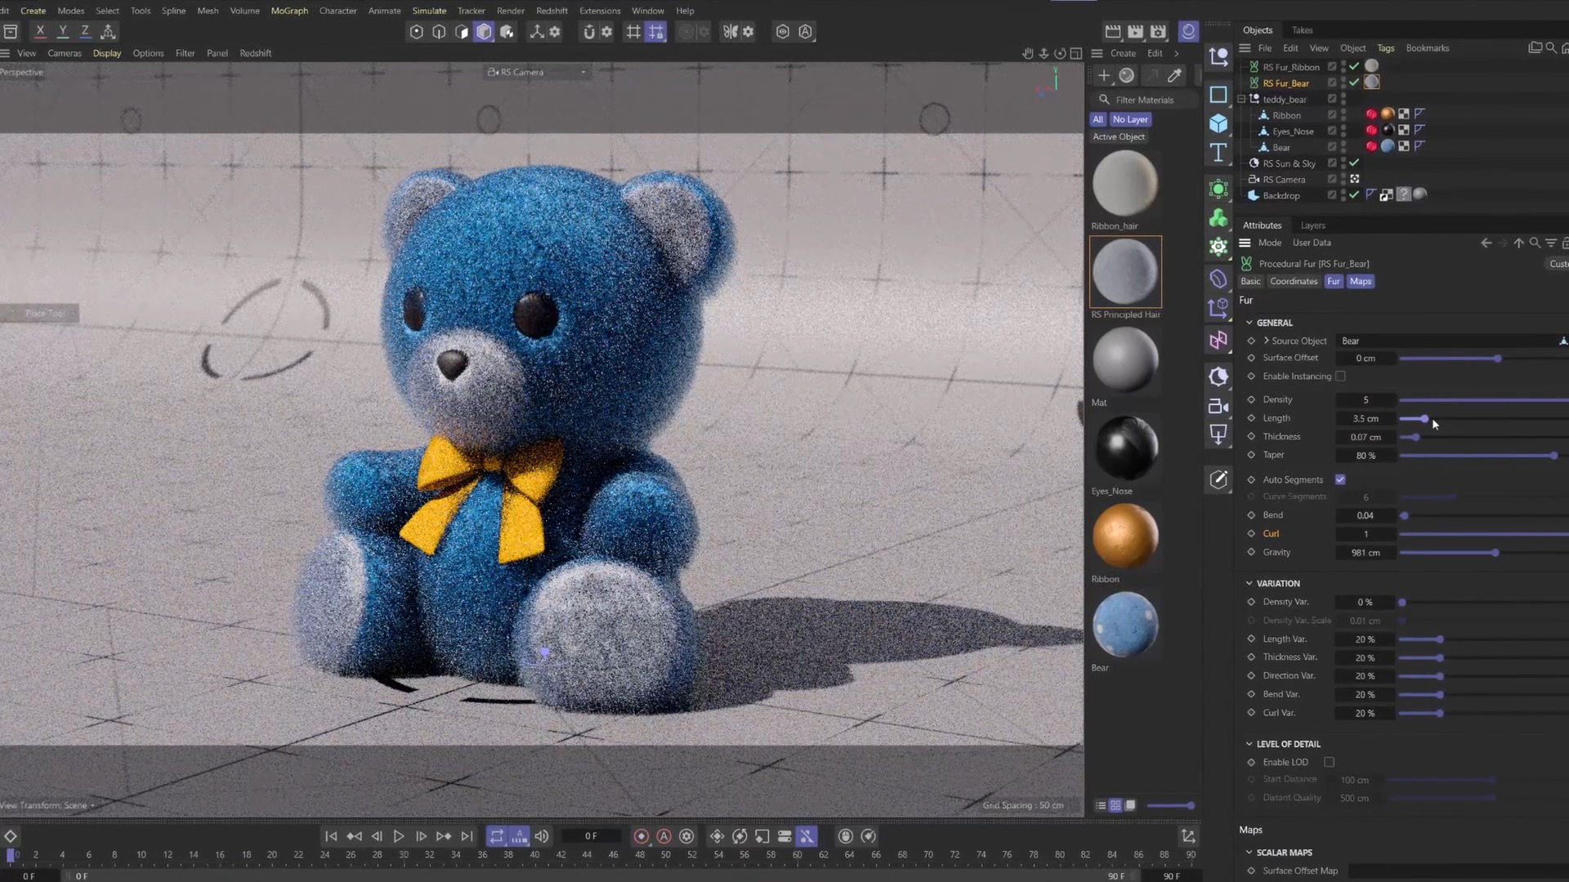The image size is (1569, 882).
Task: Click the record active objects button
Action: tap(641, 836)
